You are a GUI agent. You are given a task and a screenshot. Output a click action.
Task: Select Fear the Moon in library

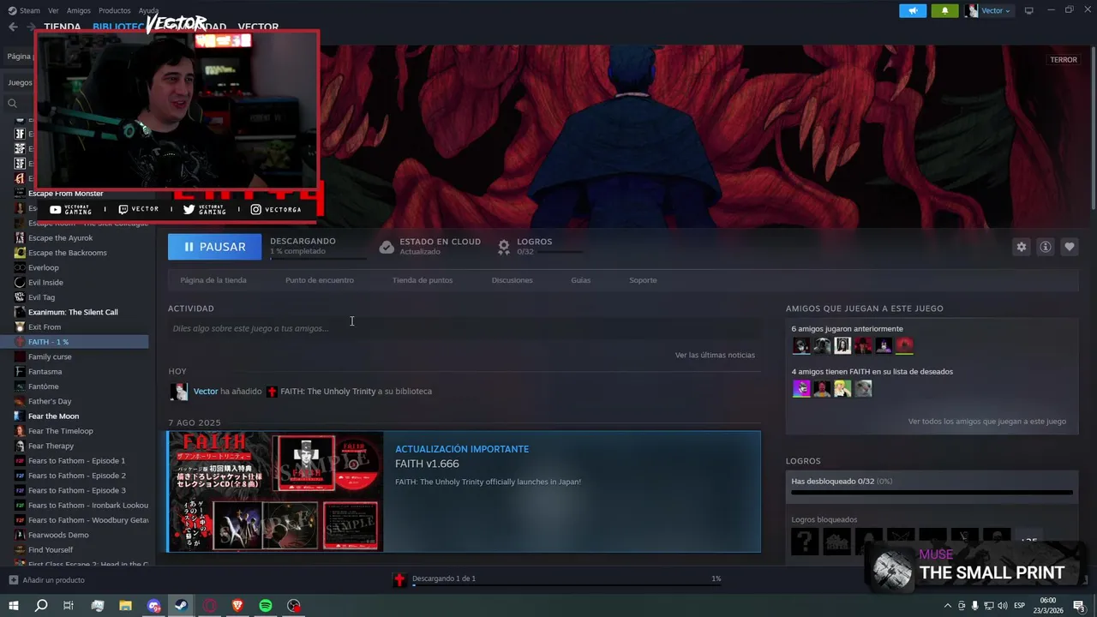click(53, 416)
